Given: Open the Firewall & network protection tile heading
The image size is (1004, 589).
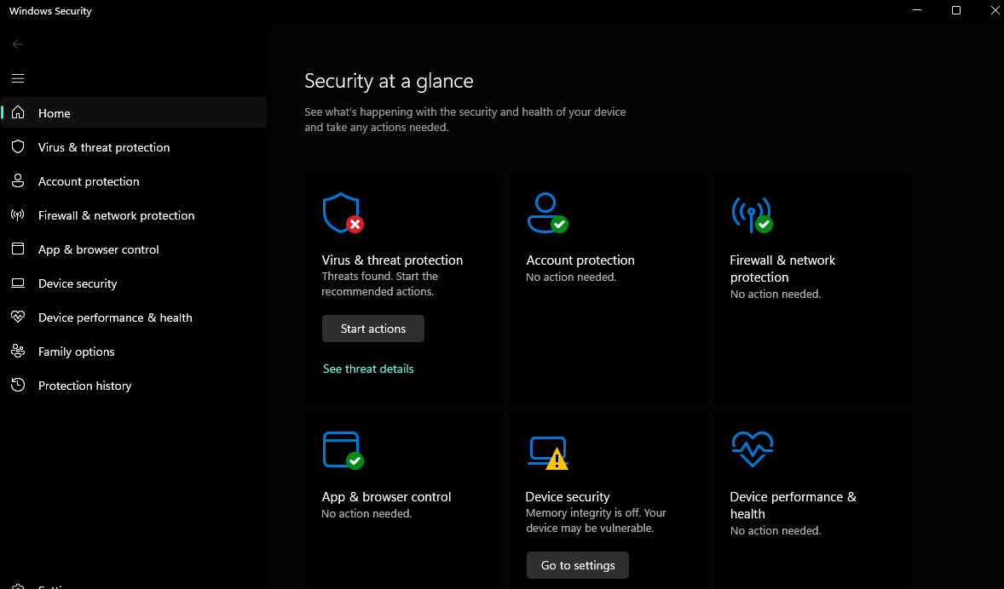Looking at the screenshot, I should click(x=782, y=268).
